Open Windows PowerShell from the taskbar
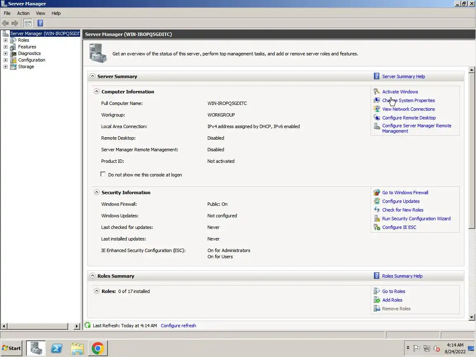476x357 pixels. 57,348
